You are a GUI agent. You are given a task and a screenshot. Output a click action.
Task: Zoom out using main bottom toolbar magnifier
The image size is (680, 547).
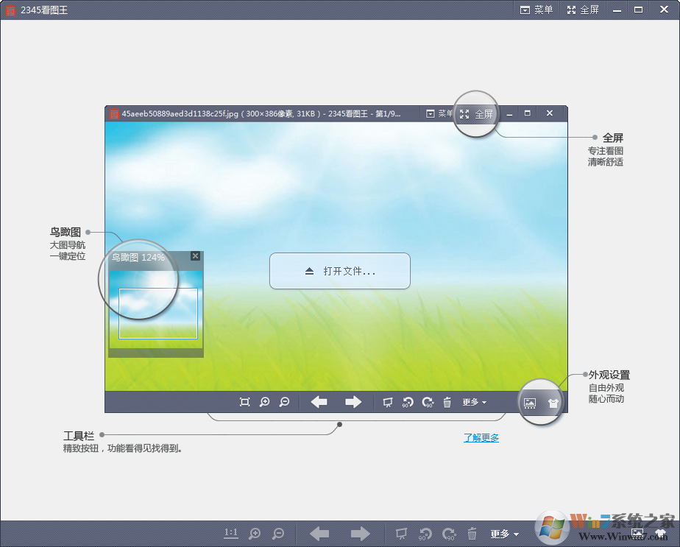278,534
